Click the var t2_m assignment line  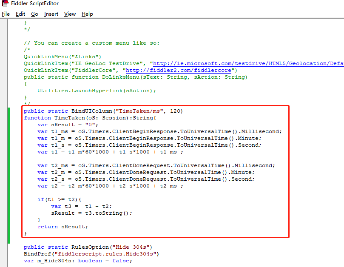(146, 172)
